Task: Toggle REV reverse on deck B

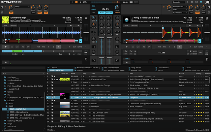Action: [x=149, y=47]
